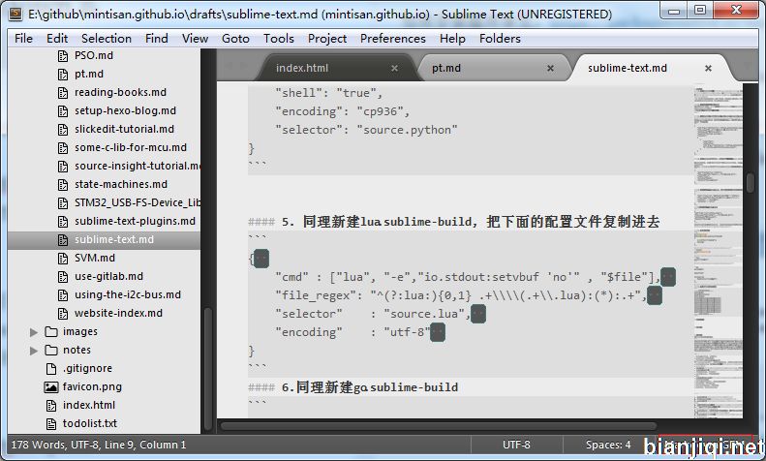The image size is (766, 461).
Task: Click the file icon beside todolist.txt
Action: pos(51,424)
